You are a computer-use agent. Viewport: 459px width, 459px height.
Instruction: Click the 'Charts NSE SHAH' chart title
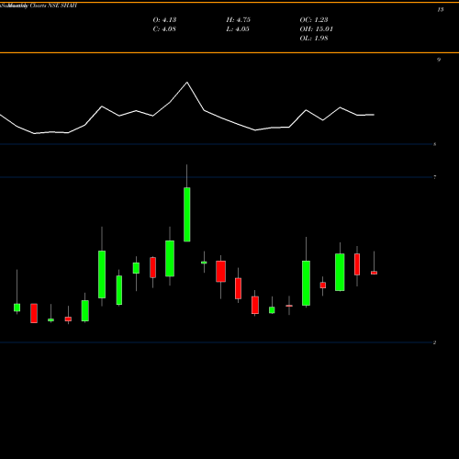(53, 6)
